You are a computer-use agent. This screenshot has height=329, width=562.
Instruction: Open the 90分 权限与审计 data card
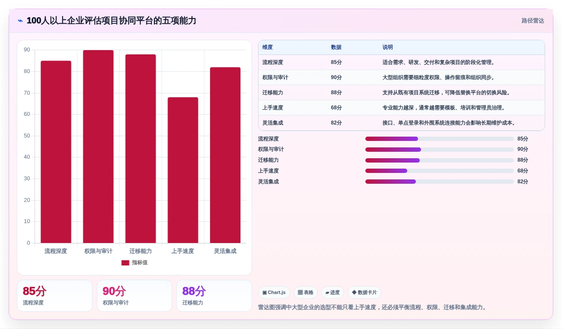tap(134, 296)
